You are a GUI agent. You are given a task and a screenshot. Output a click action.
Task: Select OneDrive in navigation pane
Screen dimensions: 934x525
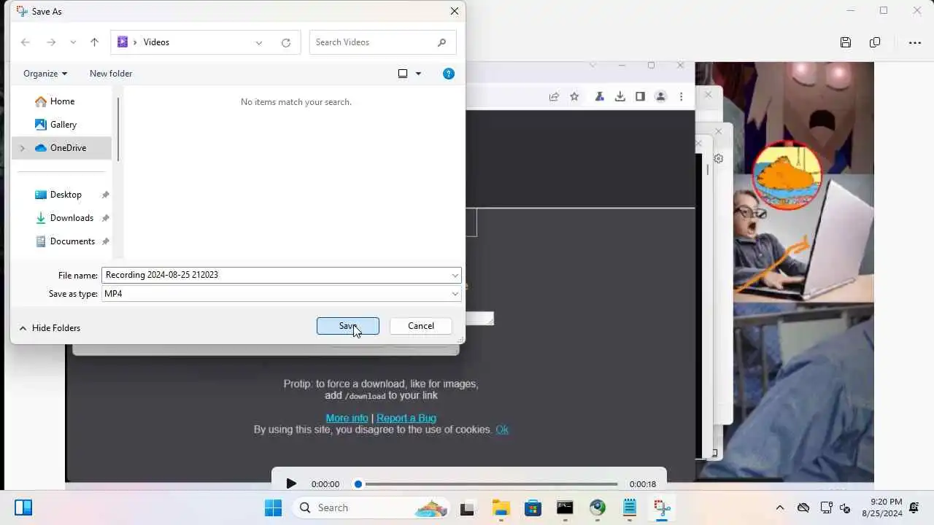[x=62, y=148]
